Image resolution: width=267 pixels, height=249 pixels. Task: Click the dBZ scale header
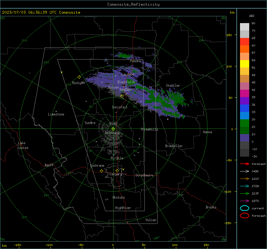(252, 16)
